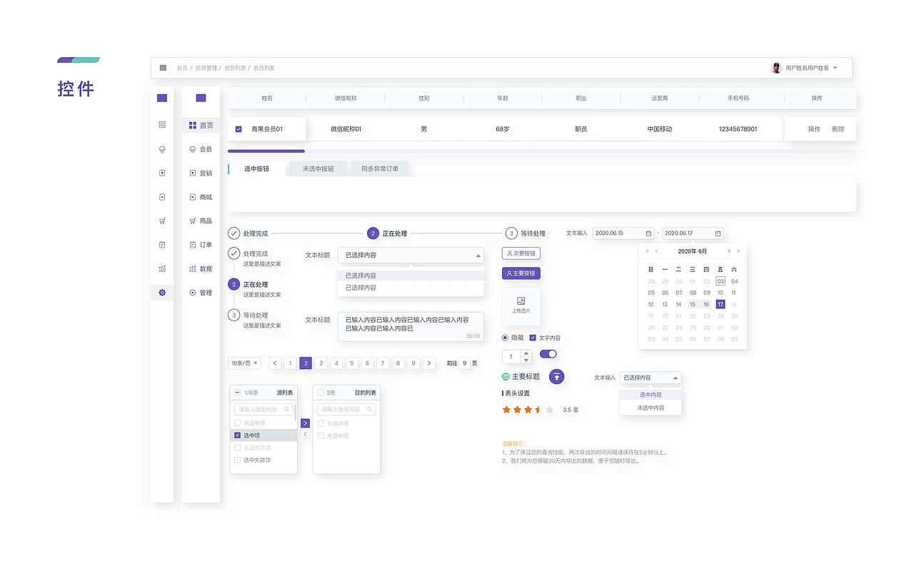Image resolution: width=914 pixels, height=571 pixels.
Task: Open calendar icon in 2020.06.15 date field
Action: 648,233
